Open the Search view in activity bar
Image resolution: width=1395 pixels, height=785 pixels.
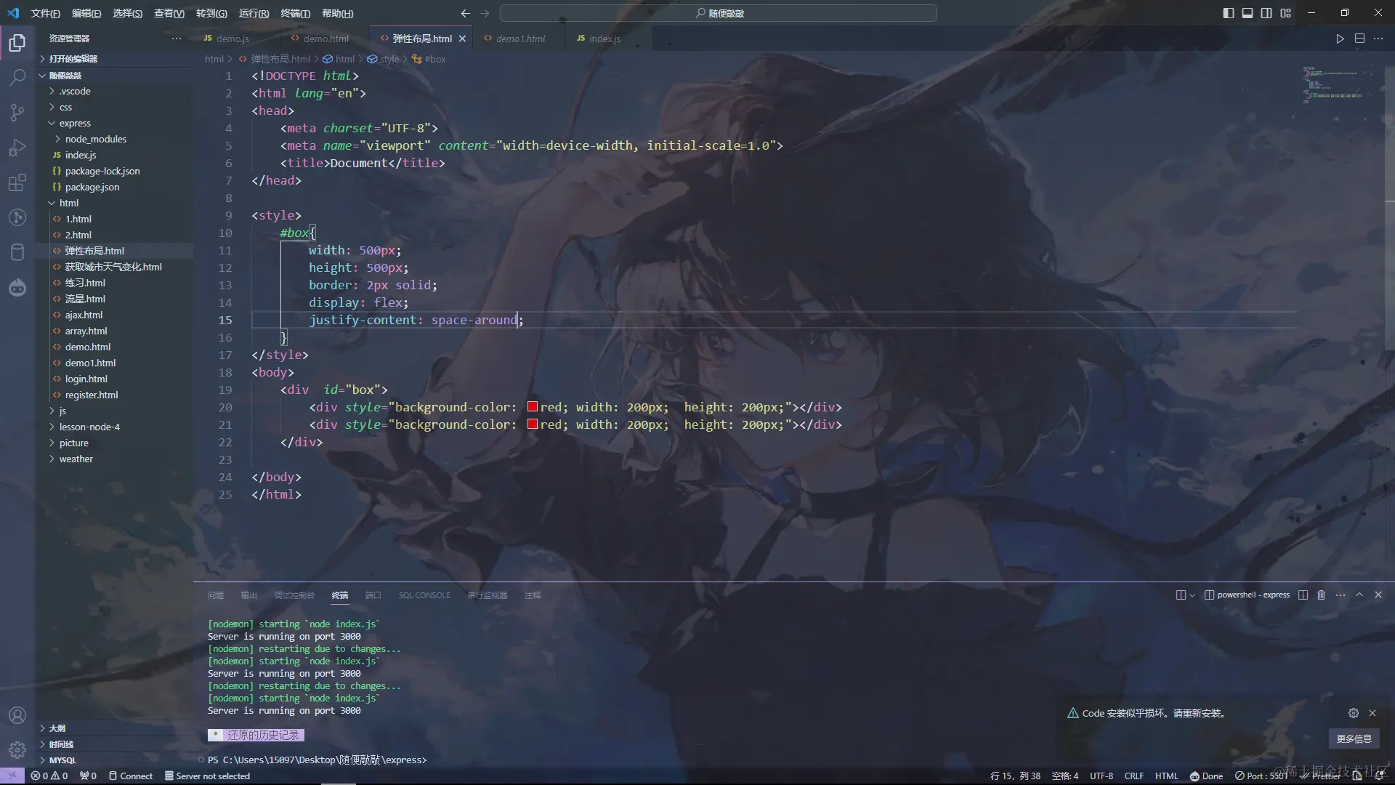[17, 77]
